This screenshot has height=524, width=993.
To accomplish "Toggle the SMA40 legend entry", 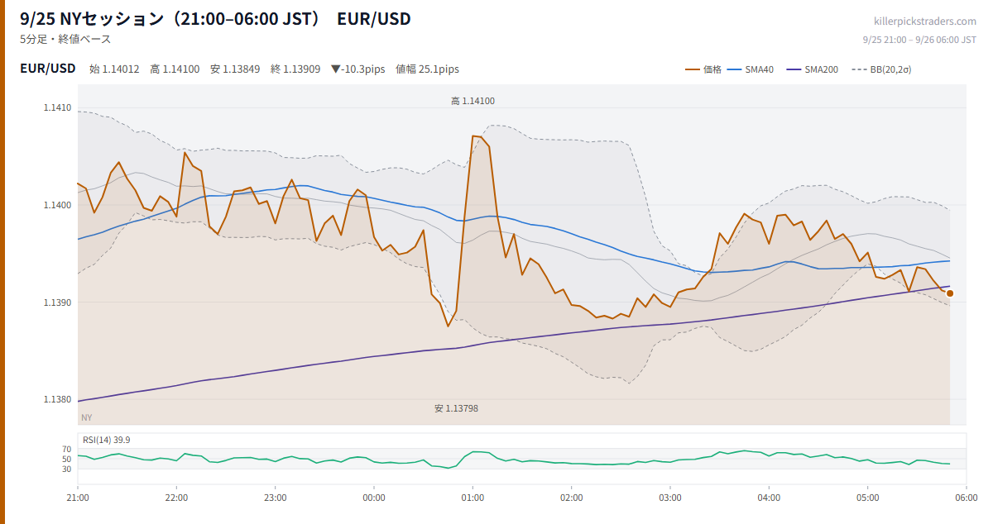I will point(751,69).
